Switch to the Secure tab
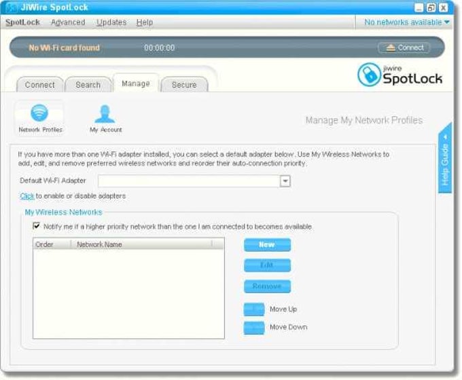This screenshot has width=462, height=380. click(x=184, y=84)
